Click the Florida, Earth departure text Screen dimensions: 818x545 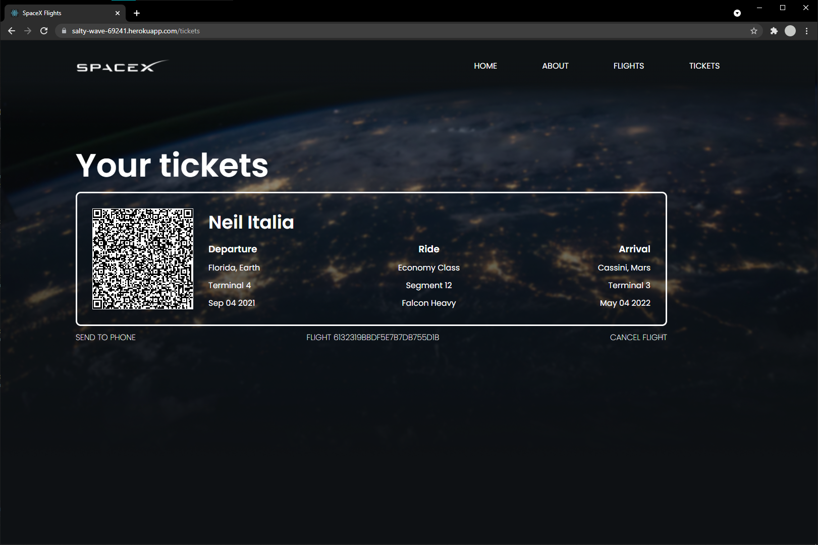pos(234,268)
